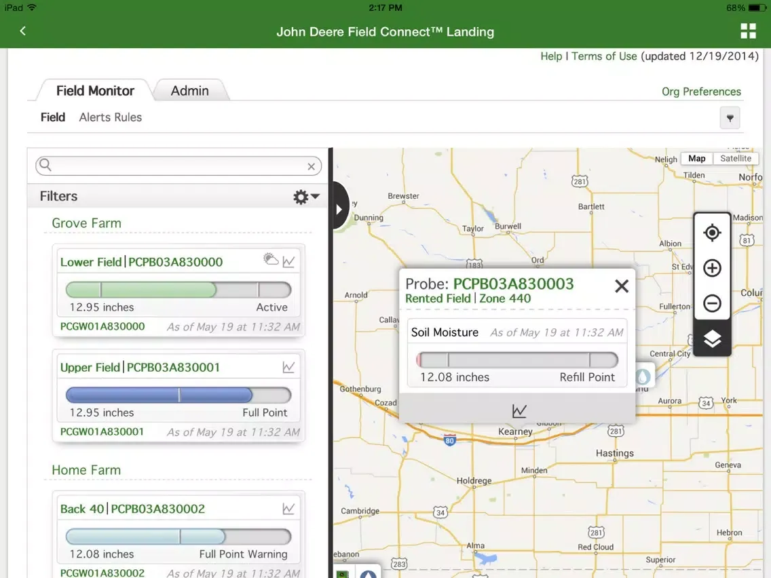The width and height of the screenshot is (771, 578).
Task: Close the Probe PCPB03A830003 popup
Action: 622,286
